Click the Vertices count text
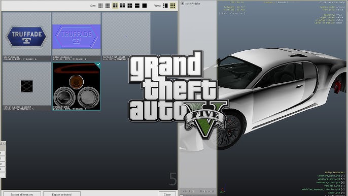The width and height of the screenshot is (348, 196). click(x=234, y=10)
